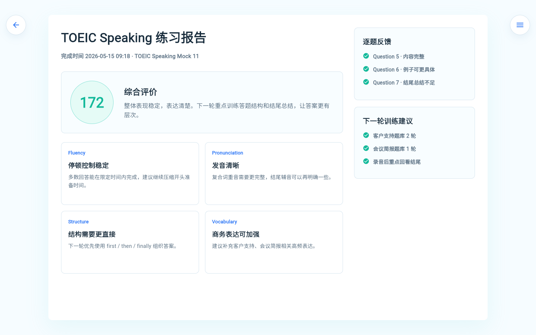
Task: Click the check icon beside Question 5
Action: point(366,56)
